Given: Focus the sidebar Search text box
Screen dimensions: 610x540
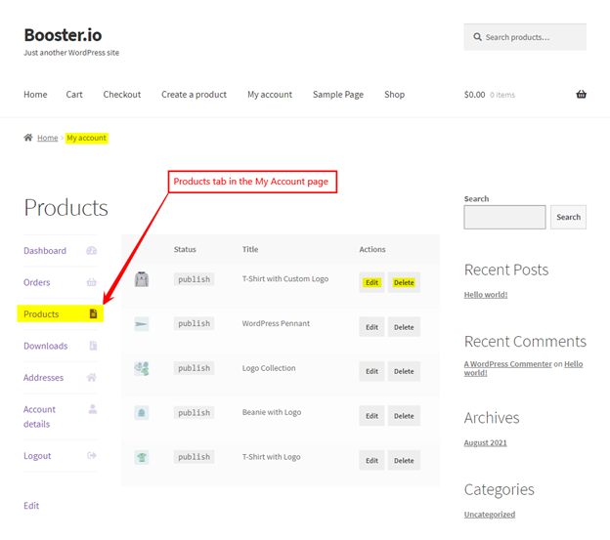Looking at the screenshot, I should point(504,217).
